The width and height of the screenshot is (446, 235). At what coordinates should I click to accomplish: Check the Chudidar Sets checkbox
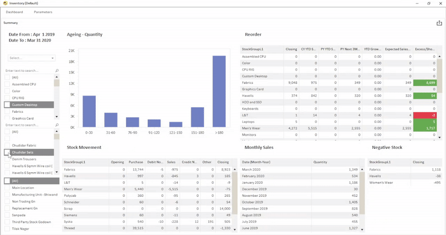(x=7, y=152)
